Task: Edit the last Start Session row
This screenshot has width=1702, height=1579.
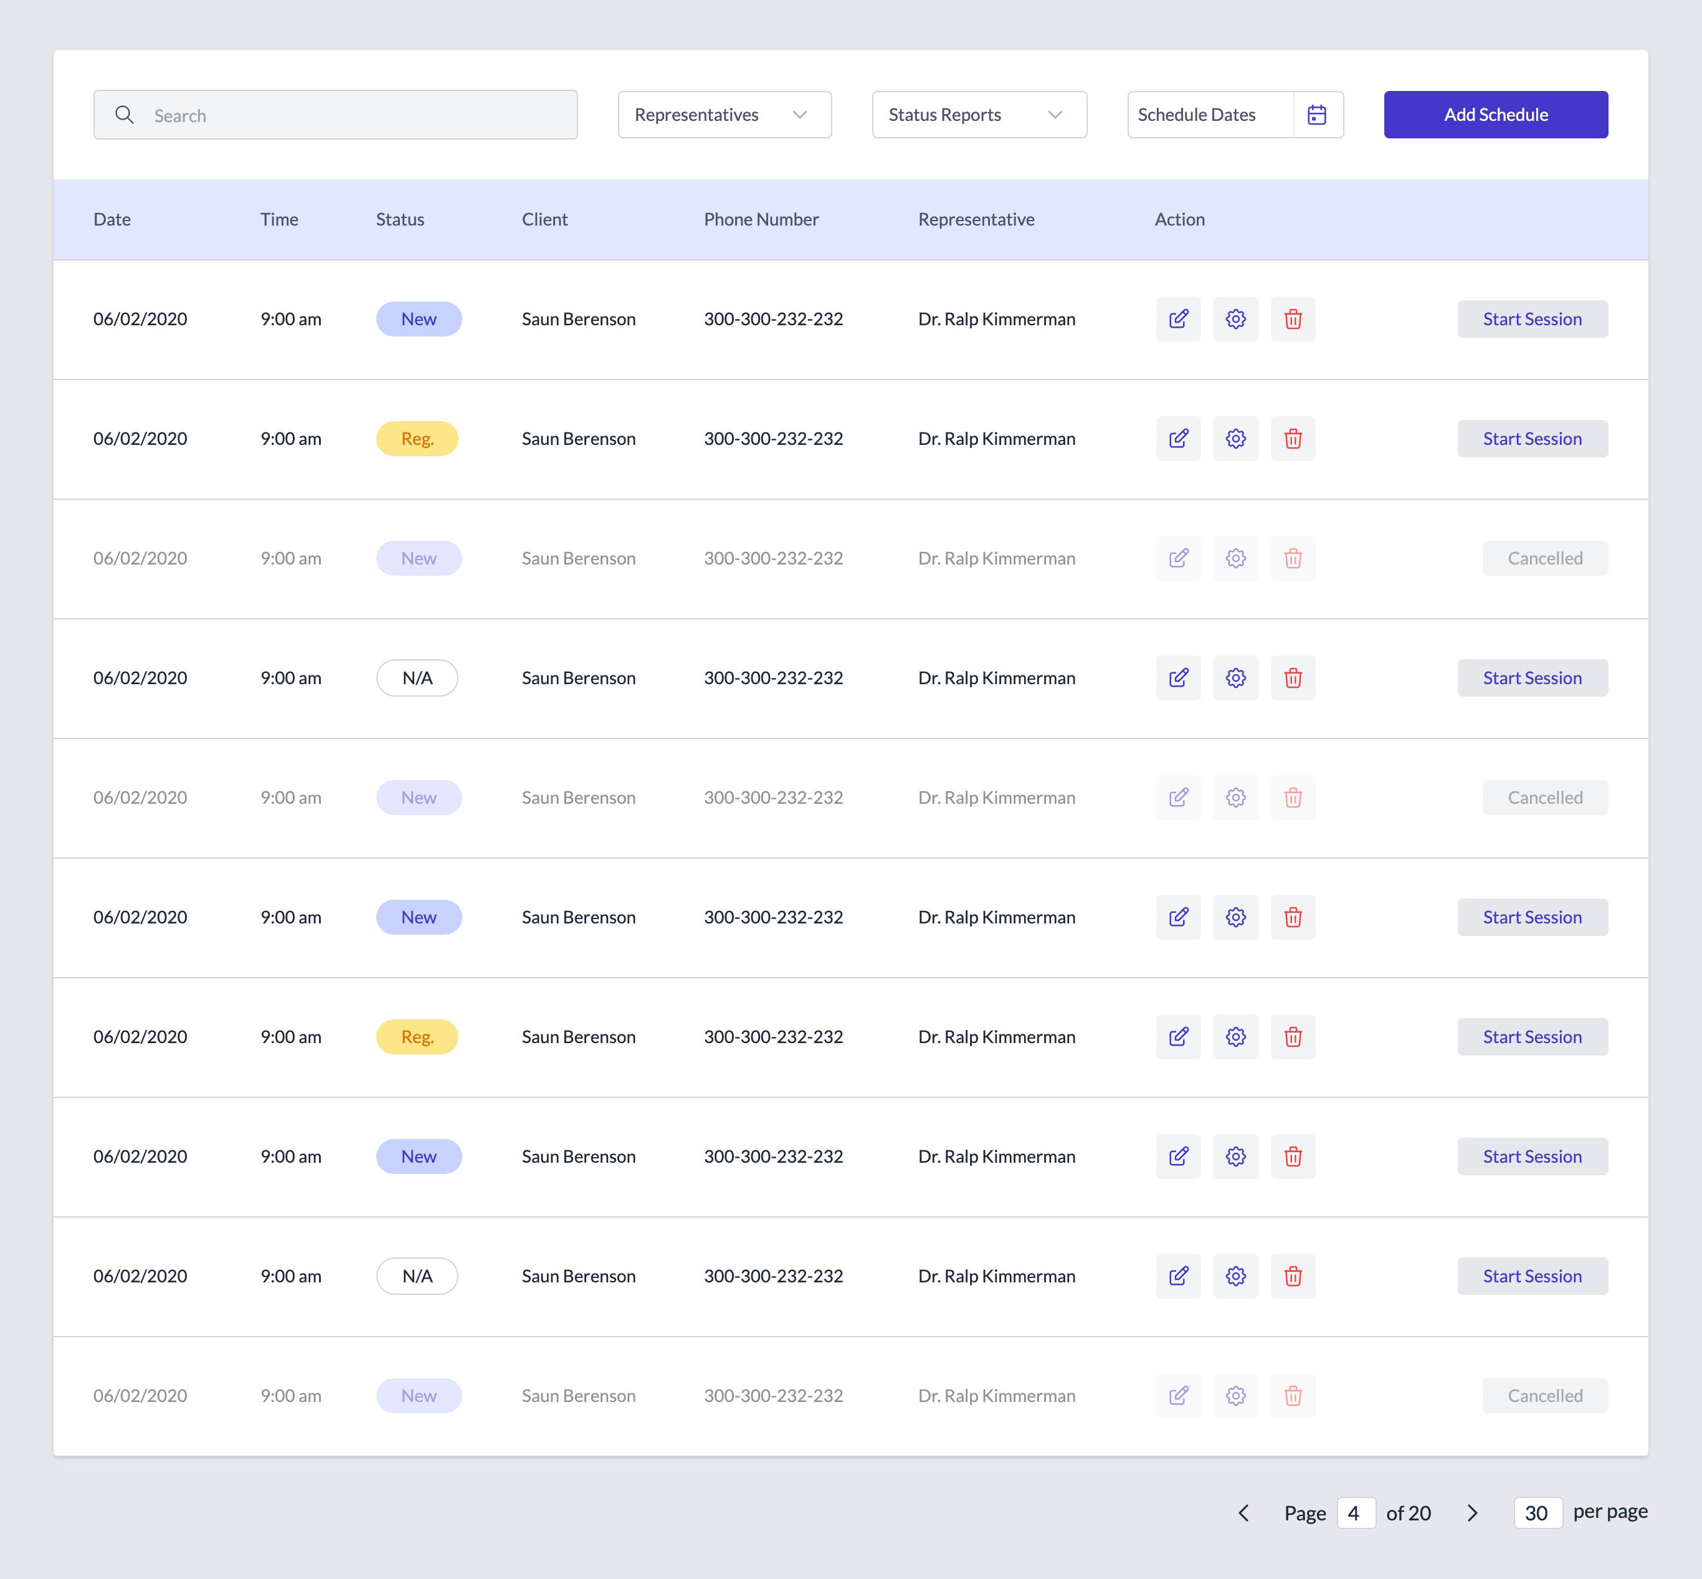Action: click(1178, 1276)
